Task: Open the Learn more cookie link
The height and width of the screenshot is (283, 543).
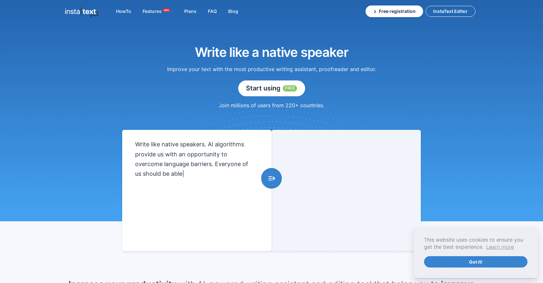Action: (500, 247)
